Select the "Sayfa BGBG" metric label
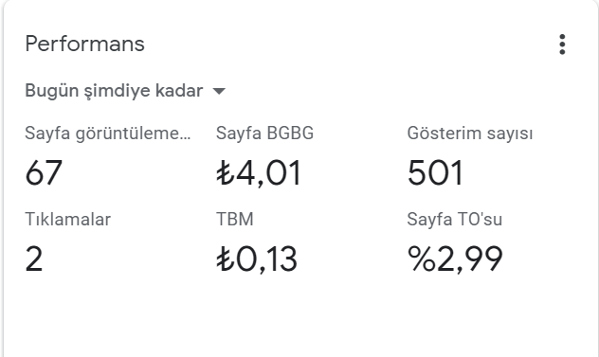 (264, 134)
